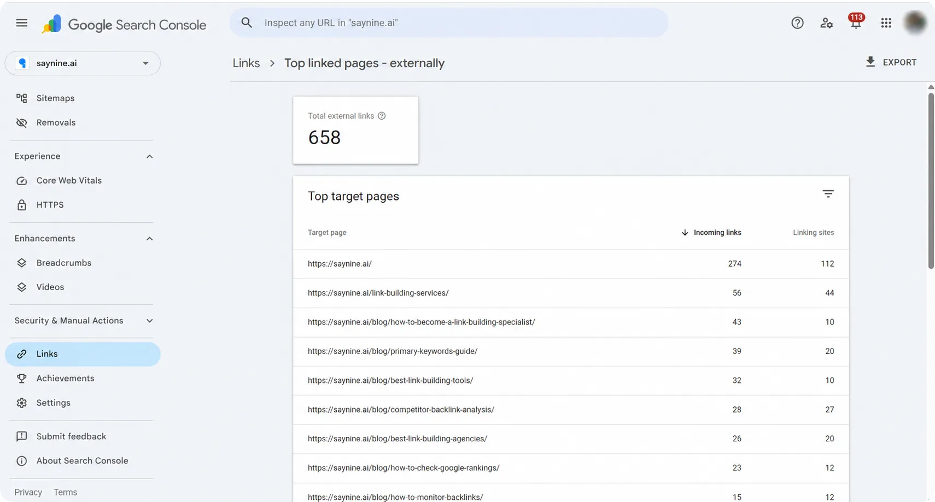The height and width of the screenshot is (502, 935).
Task: Click Submit feedback
Action: (x=83, y=436)
